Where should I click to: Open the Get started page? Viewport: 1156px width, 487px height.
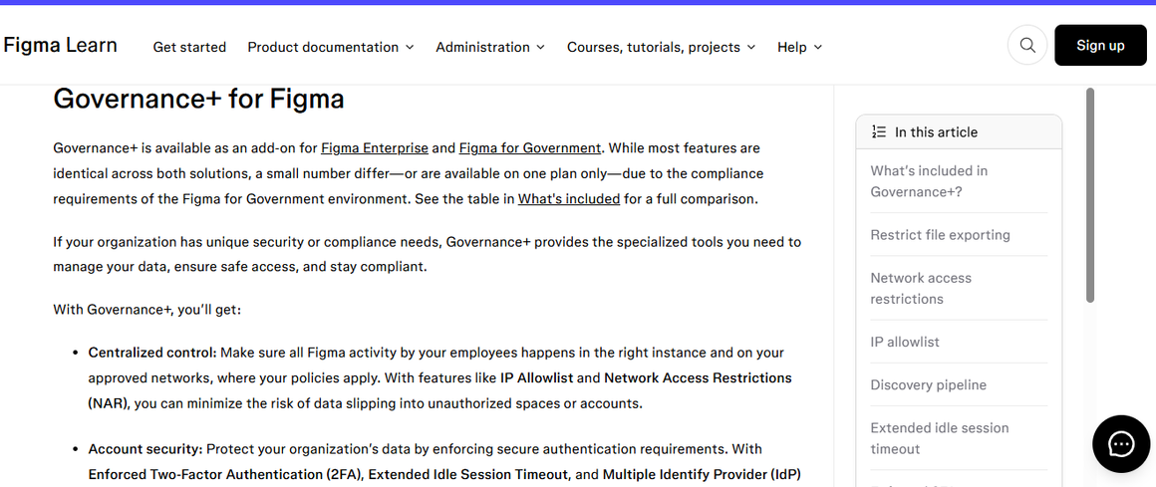point(189,47)
